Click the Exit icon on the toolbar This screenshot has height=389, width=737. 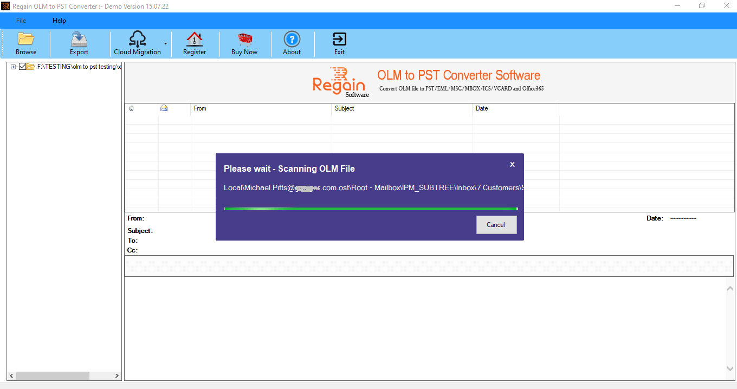tap(339, 43)
